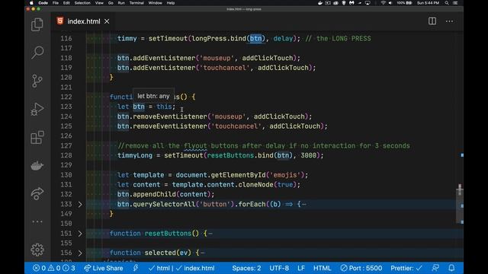The height and width of the screenshot is (274, 488).
Task: Click the 'let btn: any' hover tooltip
Action: pyautogui.click(x=153, y=97)
